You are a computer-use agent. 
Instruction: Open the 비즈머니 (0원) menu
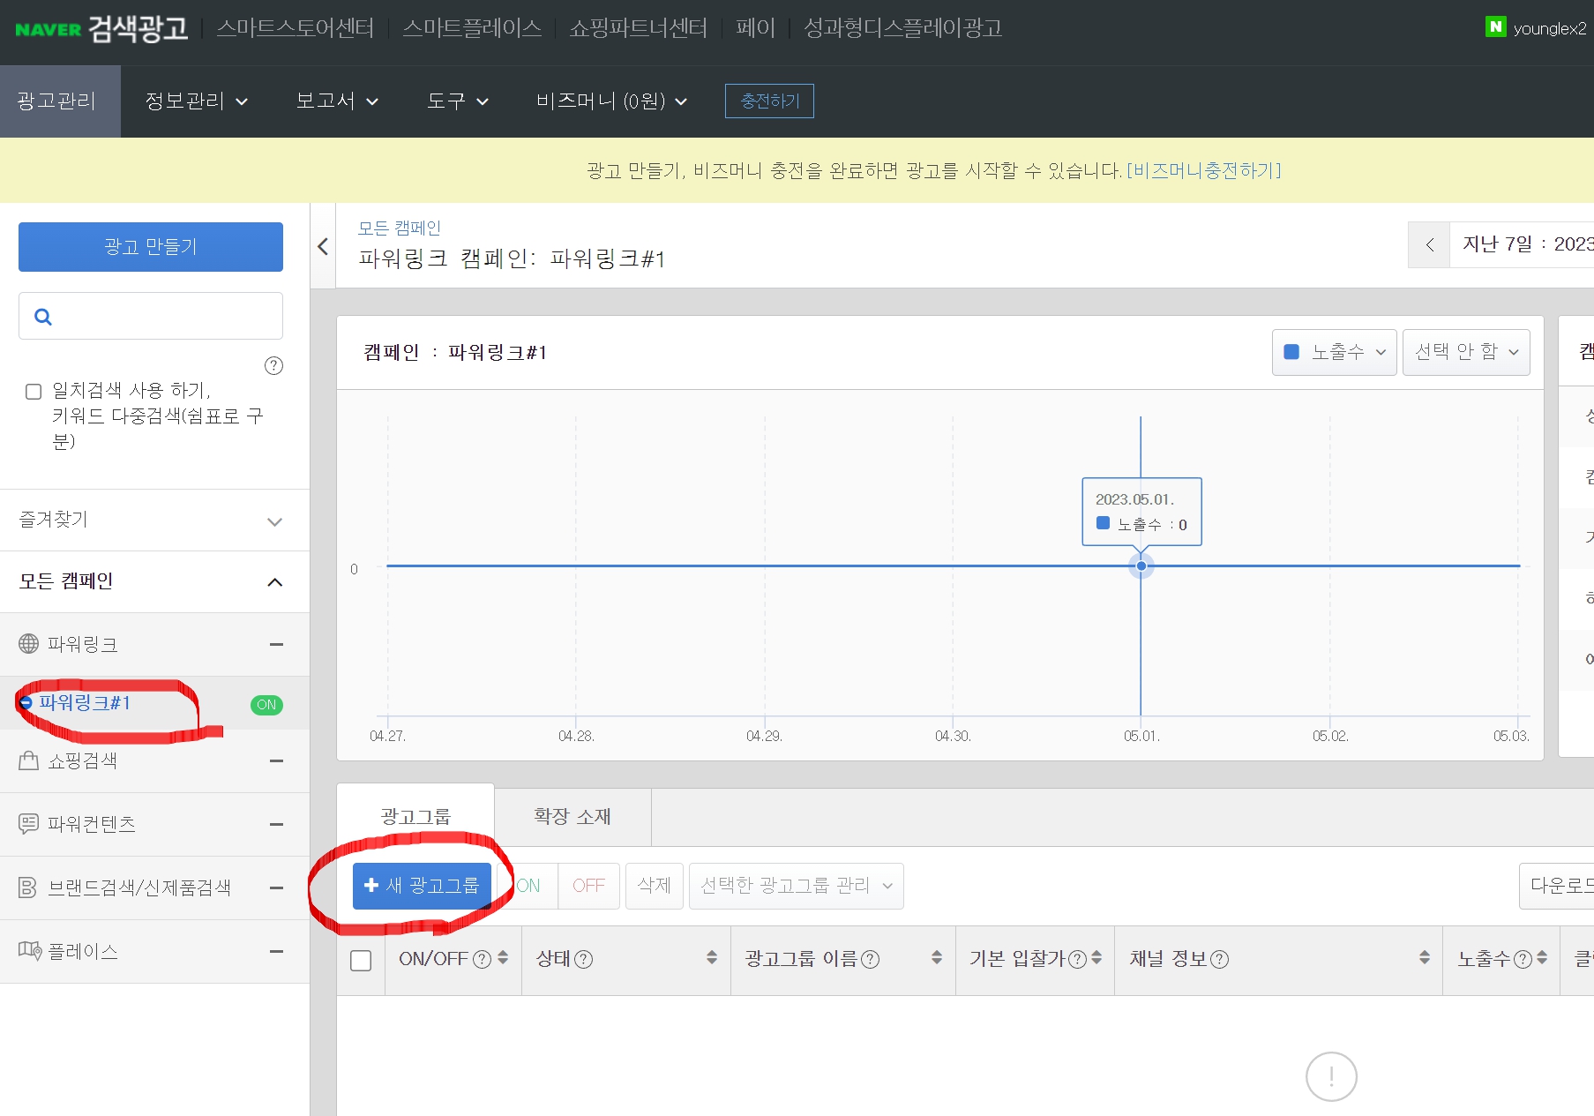click(611, 101)
